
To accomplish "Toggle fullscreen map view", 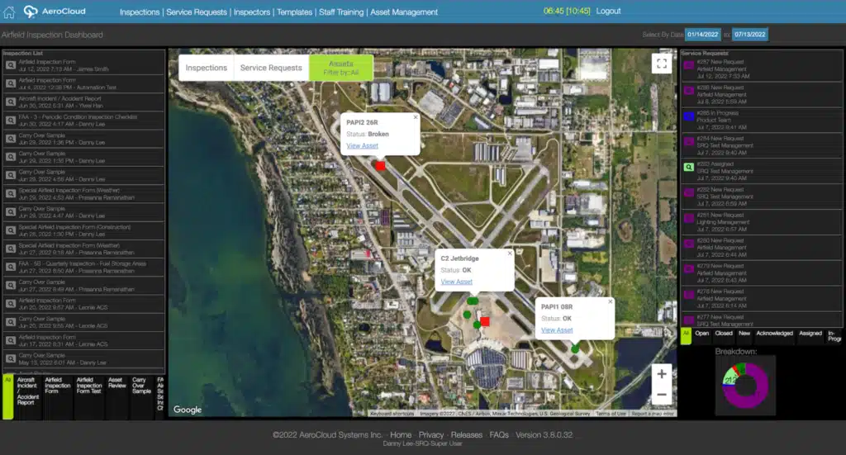I will point(661,64).
